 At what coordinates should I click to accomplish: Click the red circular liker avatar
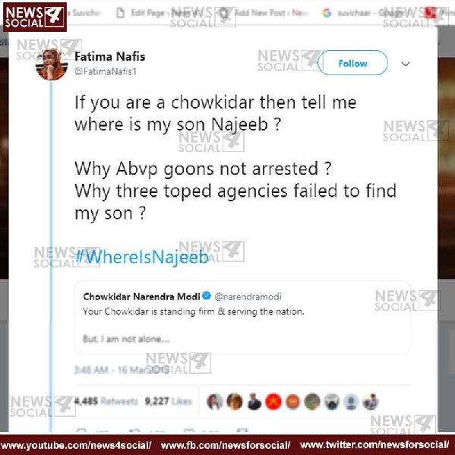pos(273,402)
